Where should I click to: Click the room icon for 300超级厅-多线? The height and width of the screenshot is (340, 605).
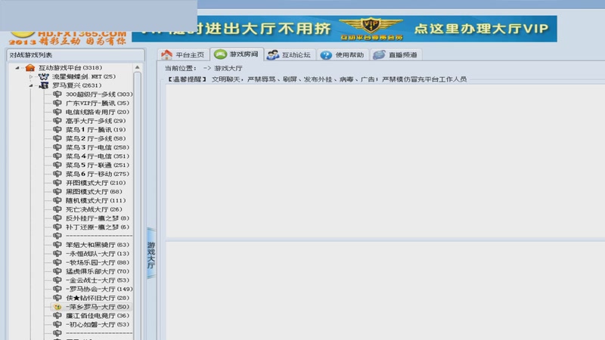57,94
